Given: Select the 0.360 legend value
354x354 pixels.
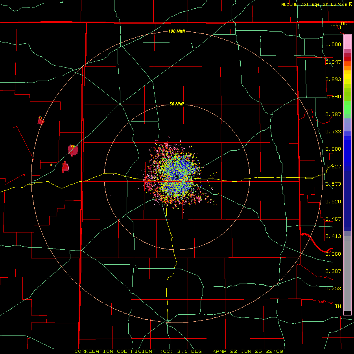Looking at the screenshot, I should tap(333, 254).
